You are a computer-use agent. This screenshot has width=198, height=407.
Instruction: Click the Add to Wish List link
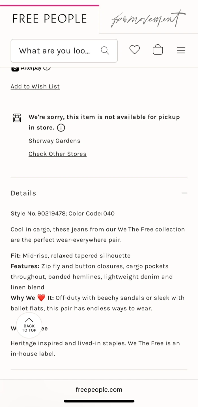[x=35, y=86]
